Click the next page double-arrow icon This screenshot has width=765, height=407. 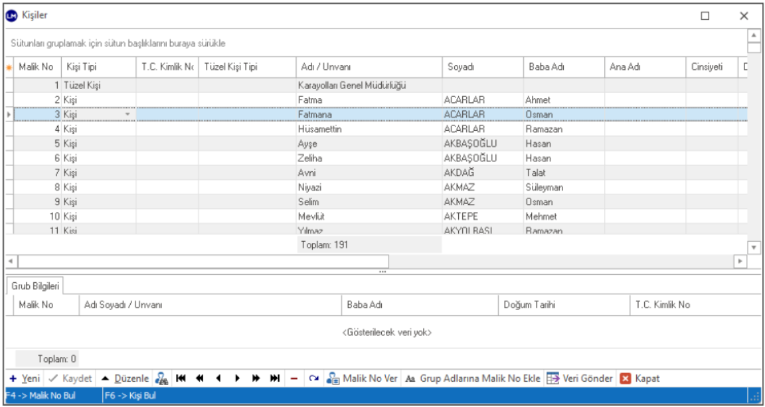click(x=255, y=378)
